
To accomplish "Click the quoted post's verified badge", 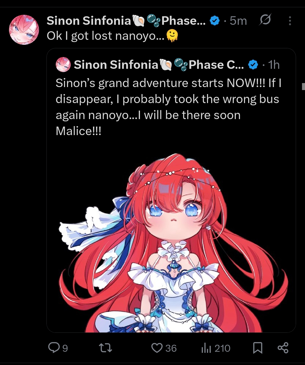I will click(253, 65).
